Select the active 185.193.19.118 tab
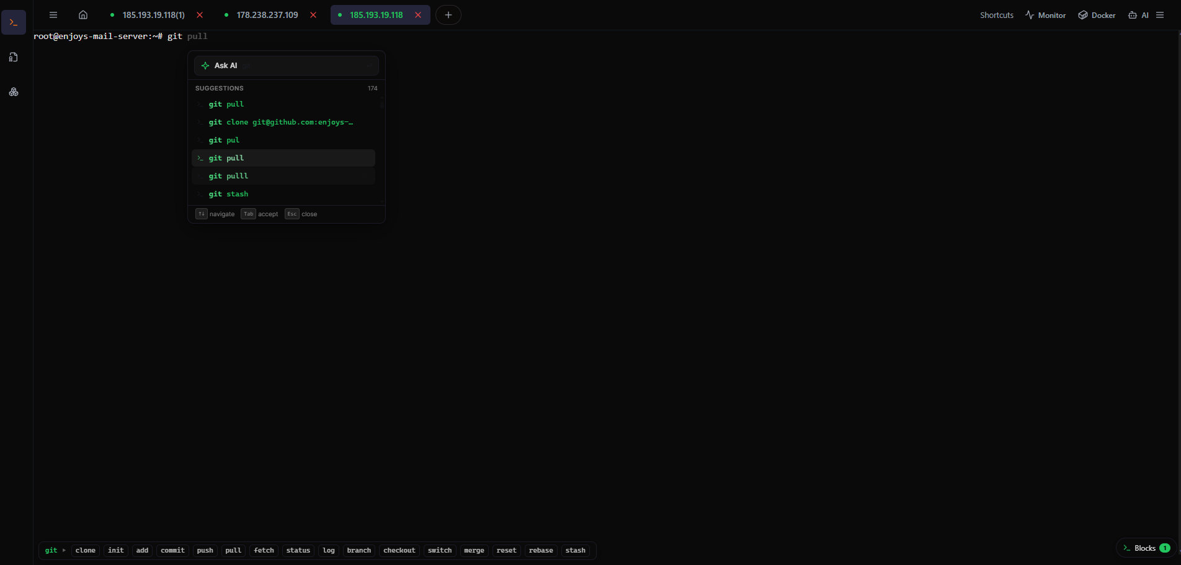This screenshot has width=1181, height=565. (376, 15)
